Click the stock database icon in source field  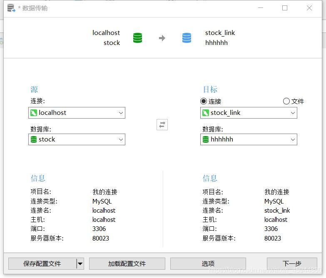coord(34,139)
